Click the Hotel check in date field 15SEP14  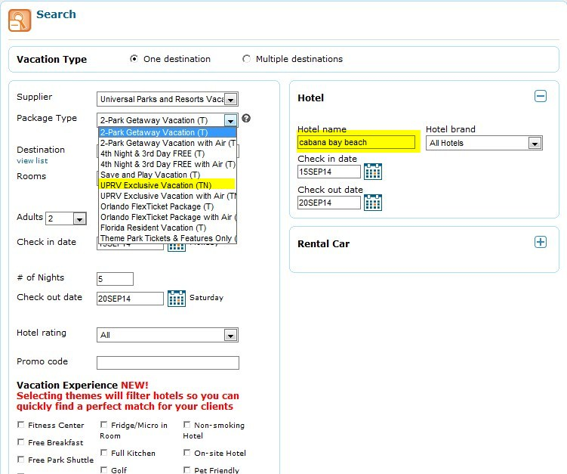[329, 172]
